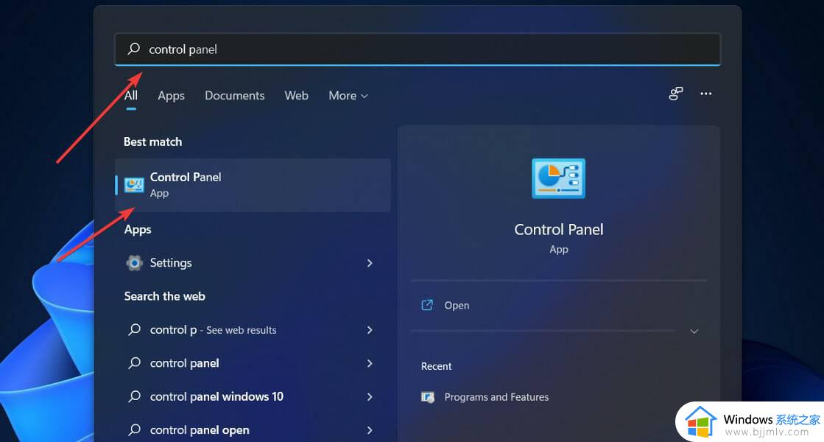Click the Control Panel icon in Best match

[134, 185]
